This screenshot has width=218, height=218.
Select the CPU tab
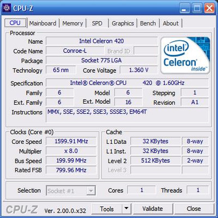(x=15, y=23)
